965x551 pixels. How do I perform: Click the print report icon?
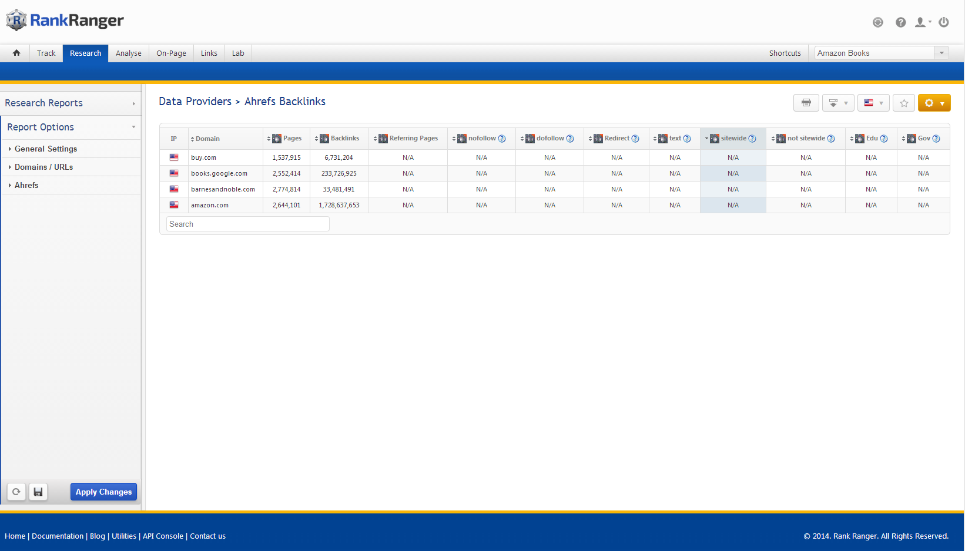pos(806,103)
